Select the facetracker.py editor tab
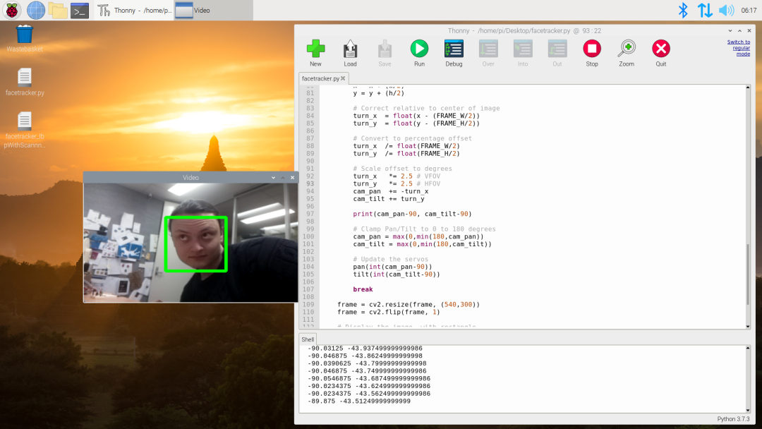Image resolution: width=762 pixels, height=429 pixels. point(320,78)
